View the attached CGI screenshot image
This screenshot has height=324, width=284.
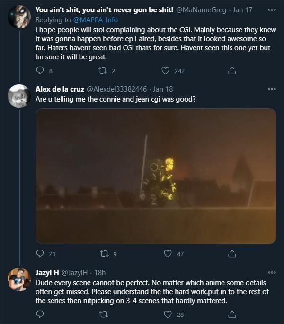156,176
